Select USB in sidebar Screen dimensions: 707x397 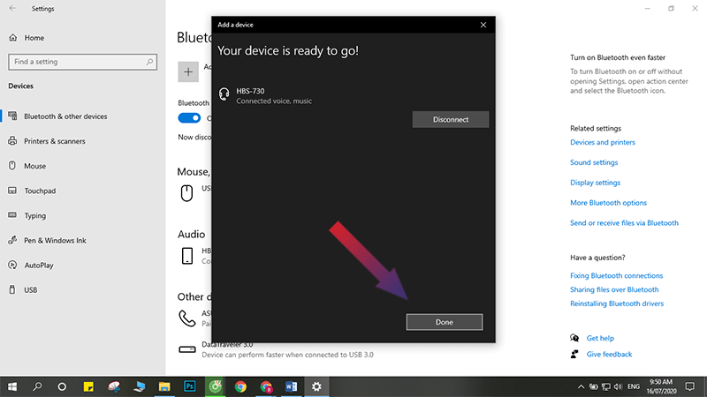(x=31, y=289)
